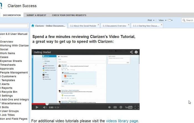Viewport: 194px width, 123px height.
Task: Close the 3.3.1 Starting New Discus tab
Action: point(162,25)
